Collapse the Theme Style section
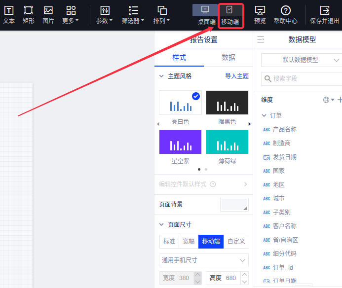 point(161,76)
